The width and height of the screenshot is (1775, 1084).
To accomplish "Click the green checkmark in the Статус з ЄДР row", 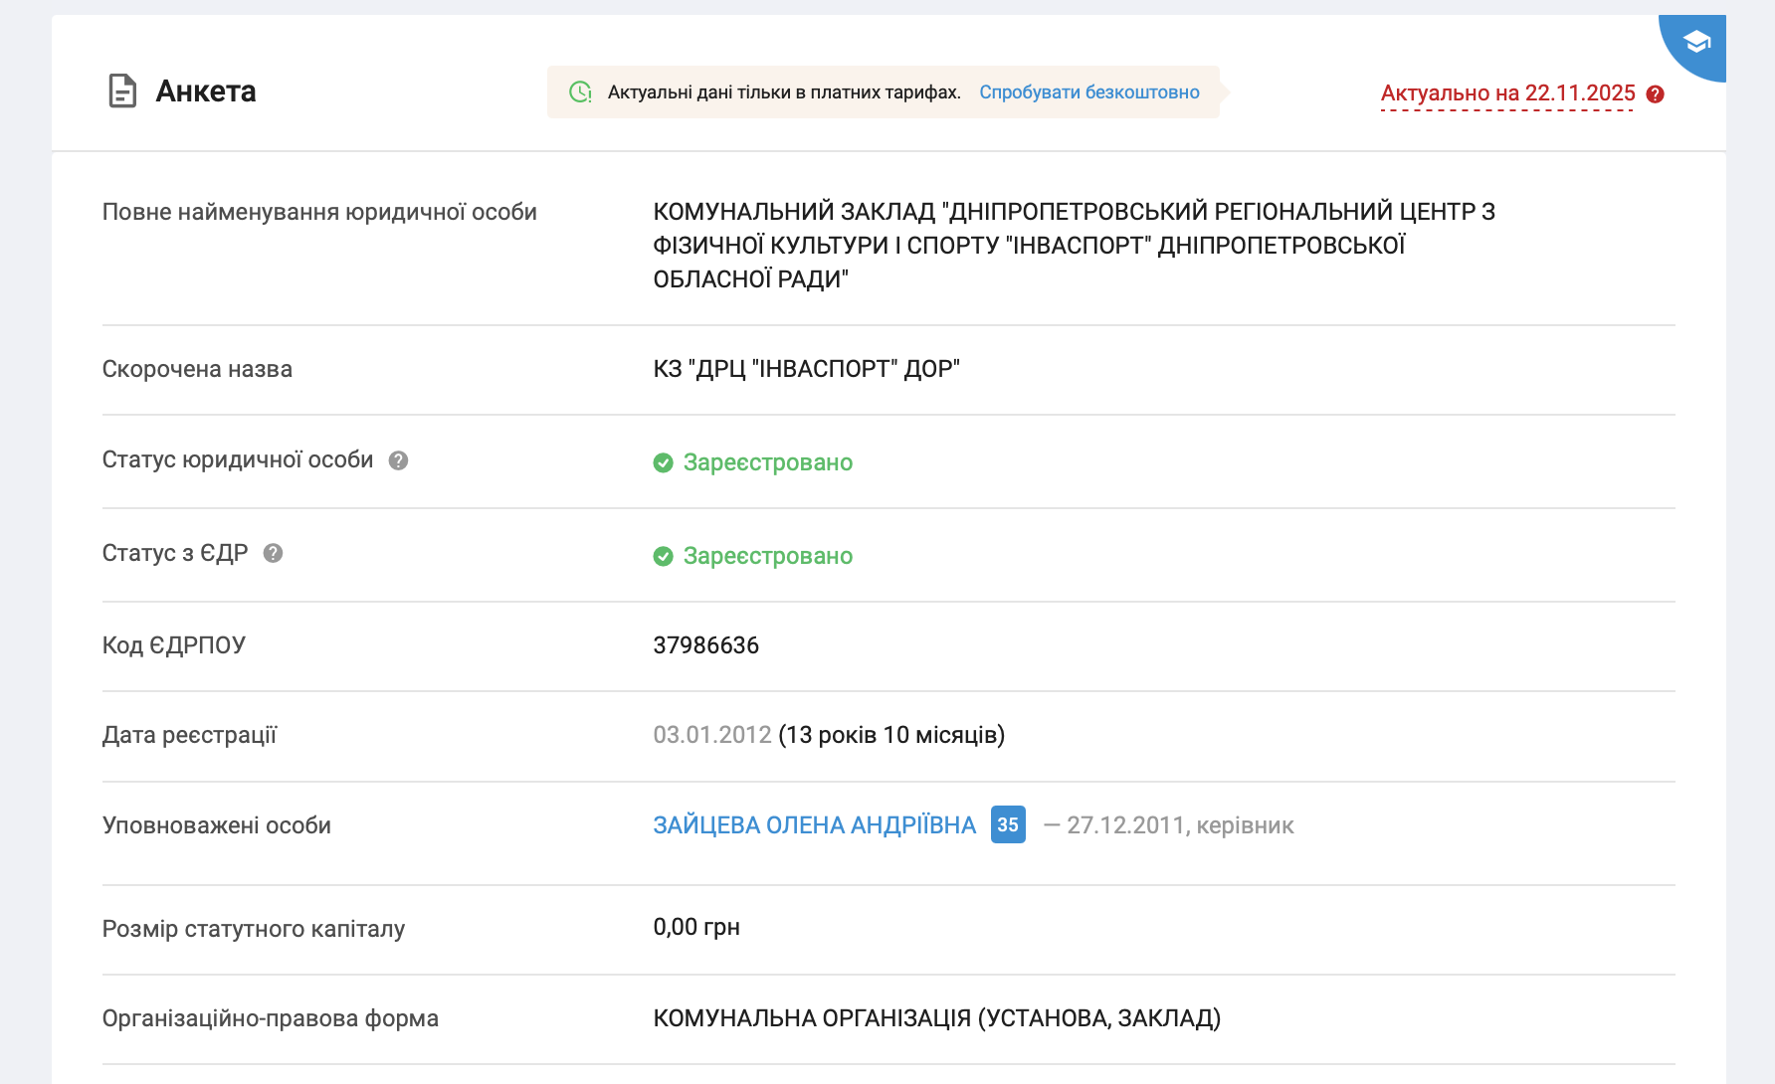I will [x=663, y=556].
